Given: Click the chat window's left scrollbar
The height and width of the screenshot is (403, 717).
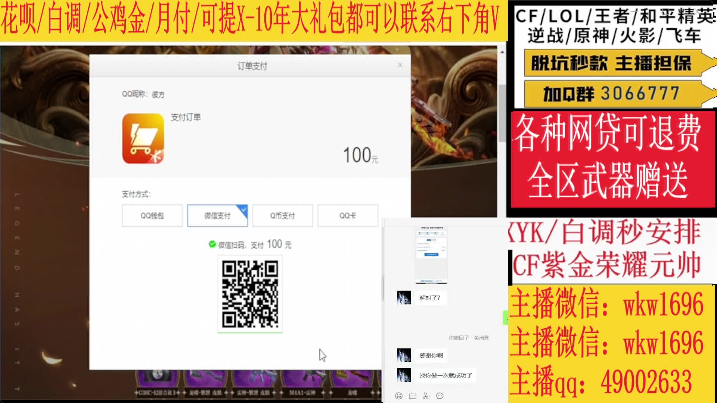Looking at the screenshot, I should 383,287.
